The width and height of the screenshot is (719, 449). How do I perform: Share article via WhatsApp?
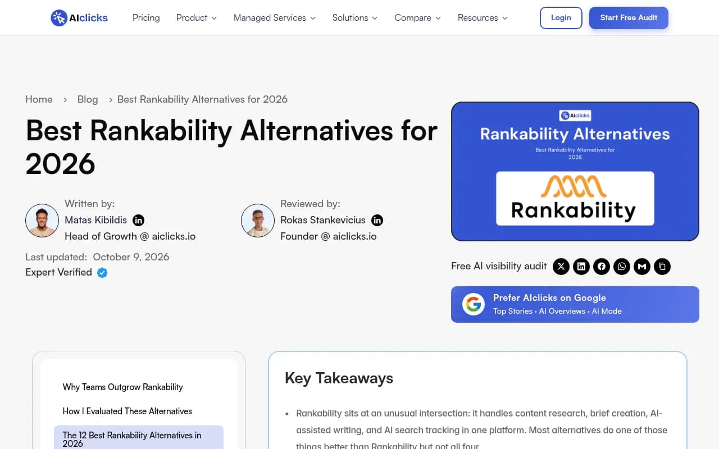tap(622, 266)
